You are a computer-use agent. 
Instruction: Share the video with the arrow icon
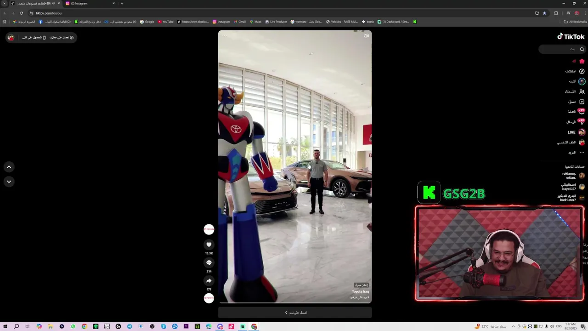click(209, 280)
